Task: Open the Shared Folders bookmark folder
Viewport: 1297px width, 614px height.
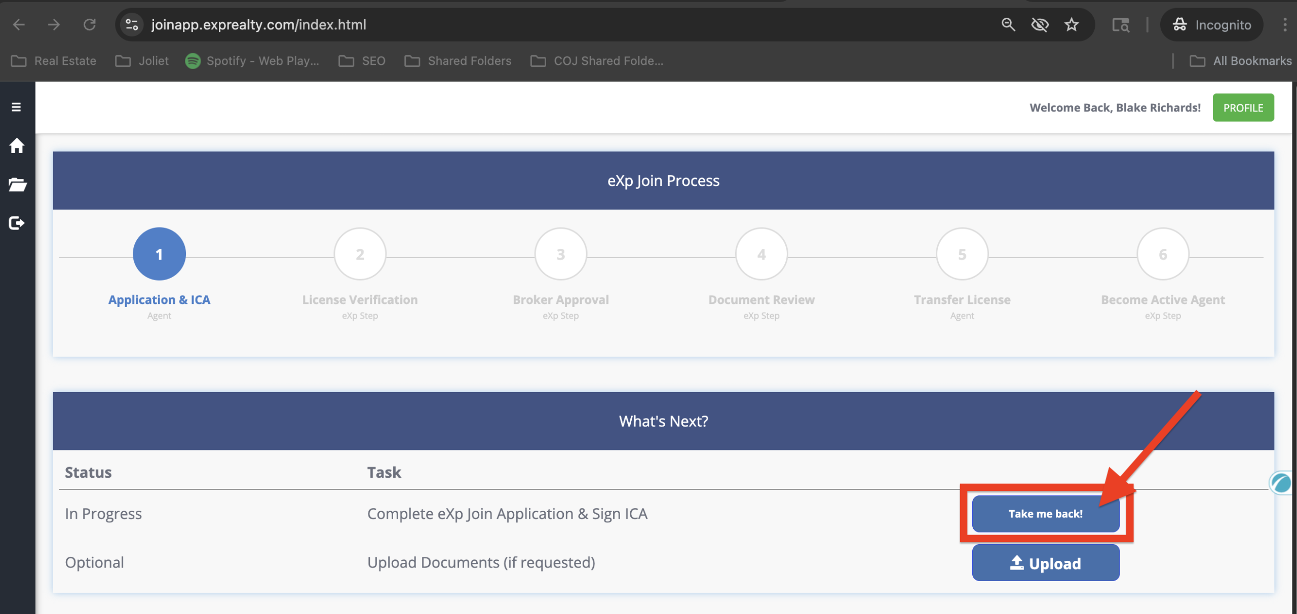Action: tap(458, 61)
